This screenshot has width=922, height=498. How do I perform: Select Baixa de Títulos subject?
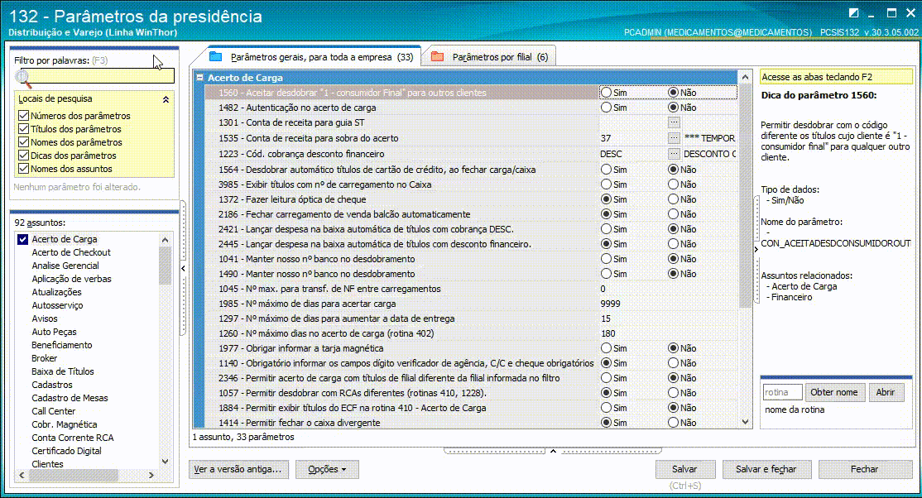[63, 371]
